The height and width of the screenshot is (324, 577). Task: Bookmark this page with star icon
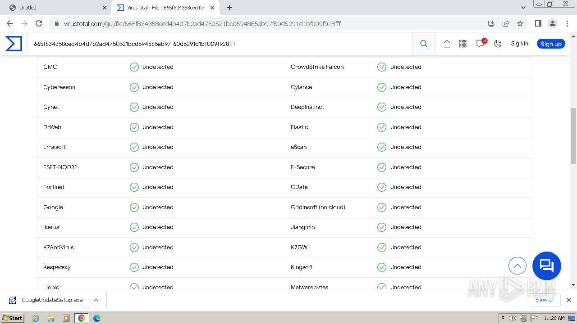(520, 23)
